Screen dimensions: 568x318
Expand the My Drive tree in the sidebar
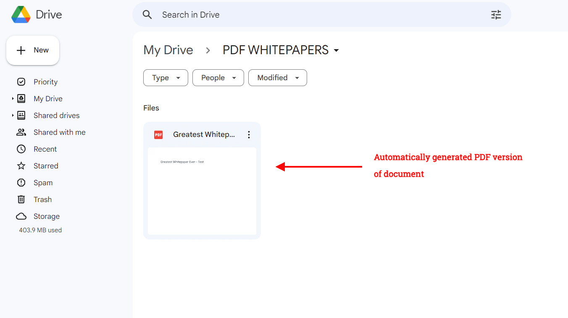pyautogui.click(x=13, y=98)
